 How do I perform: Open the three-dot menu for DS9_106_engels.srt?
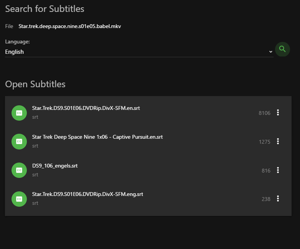coord(278,170)
